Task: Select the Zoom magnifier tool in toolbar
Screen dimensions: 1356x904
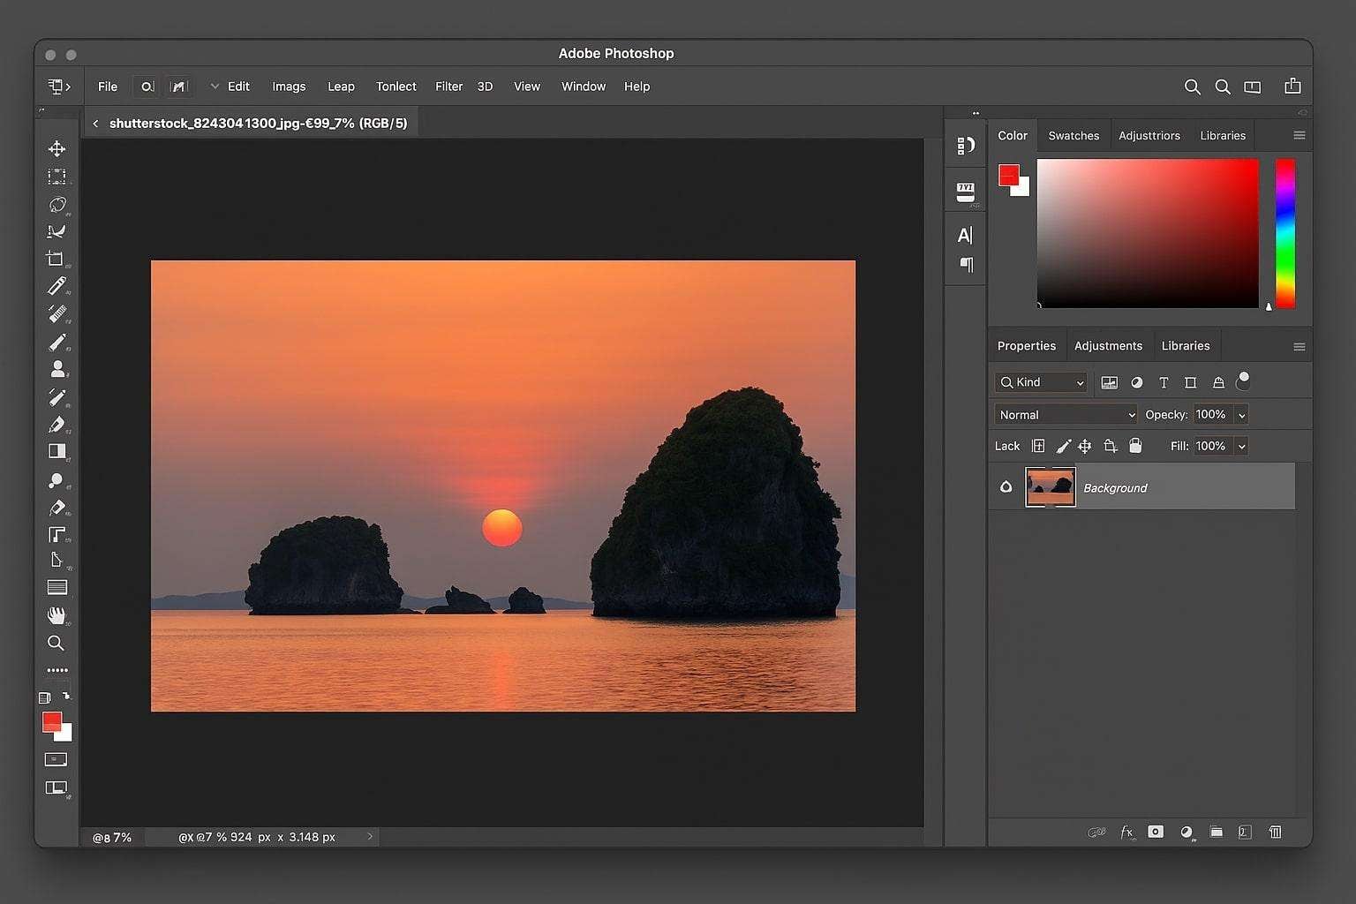Action: point(56,643)
